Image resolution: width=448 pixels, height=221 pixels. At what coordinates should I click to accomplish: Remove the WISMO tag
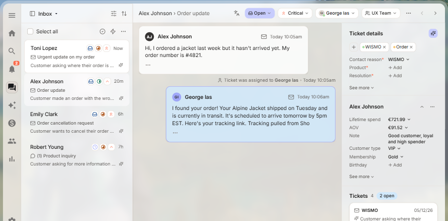click(384, 47)
